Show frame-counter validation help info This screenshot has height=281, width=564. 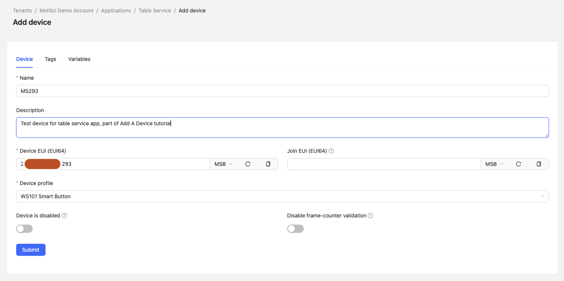370,215
